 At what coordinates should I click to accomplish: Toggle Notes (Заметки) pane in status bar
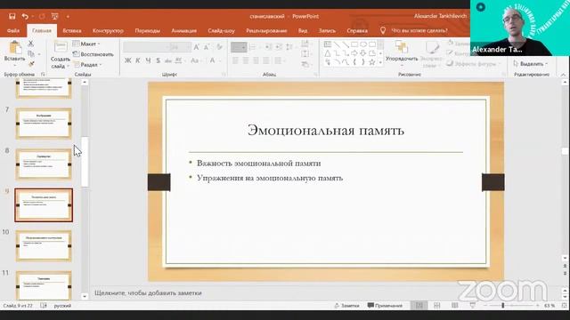pyautogui.click(x=347, y=306)
